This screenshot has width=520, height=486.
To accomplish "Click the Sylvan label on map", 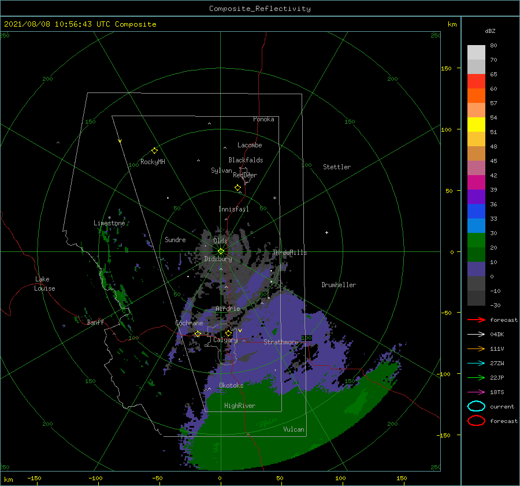I will point(221,170).
